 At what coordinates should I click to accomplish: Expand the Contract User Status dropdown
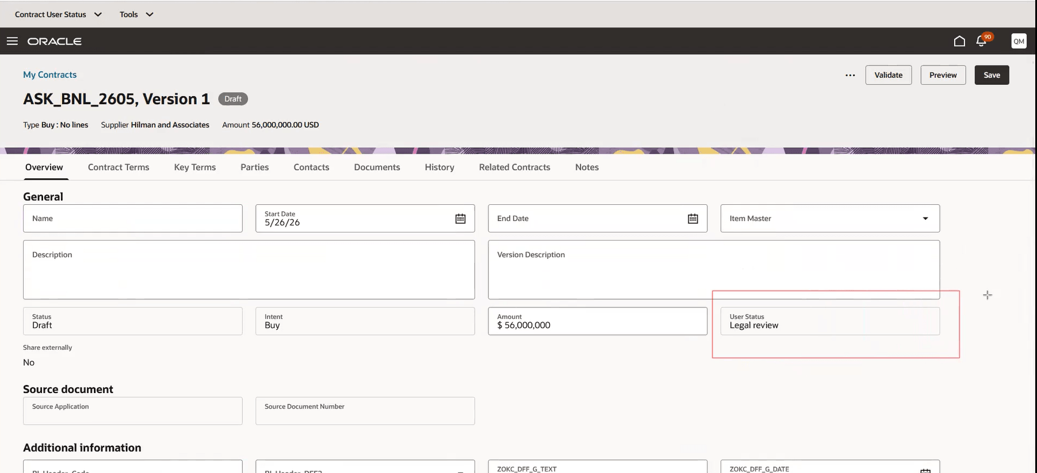pyautogui.click(x=59, y=14)
